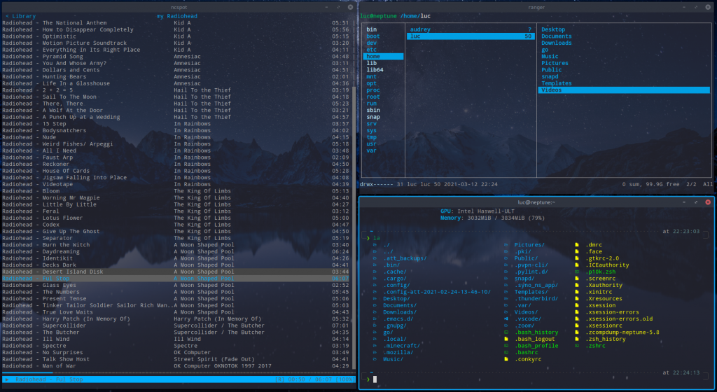Screen dimensions: 717x392
Task: Close the ncspot window
Action: click(350, 7)
